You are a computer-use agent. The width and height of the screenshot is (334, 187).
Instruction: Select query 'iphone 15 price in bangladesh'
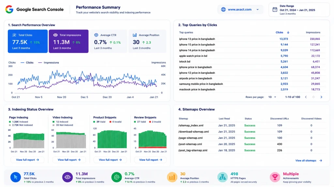tap(197, 44)
